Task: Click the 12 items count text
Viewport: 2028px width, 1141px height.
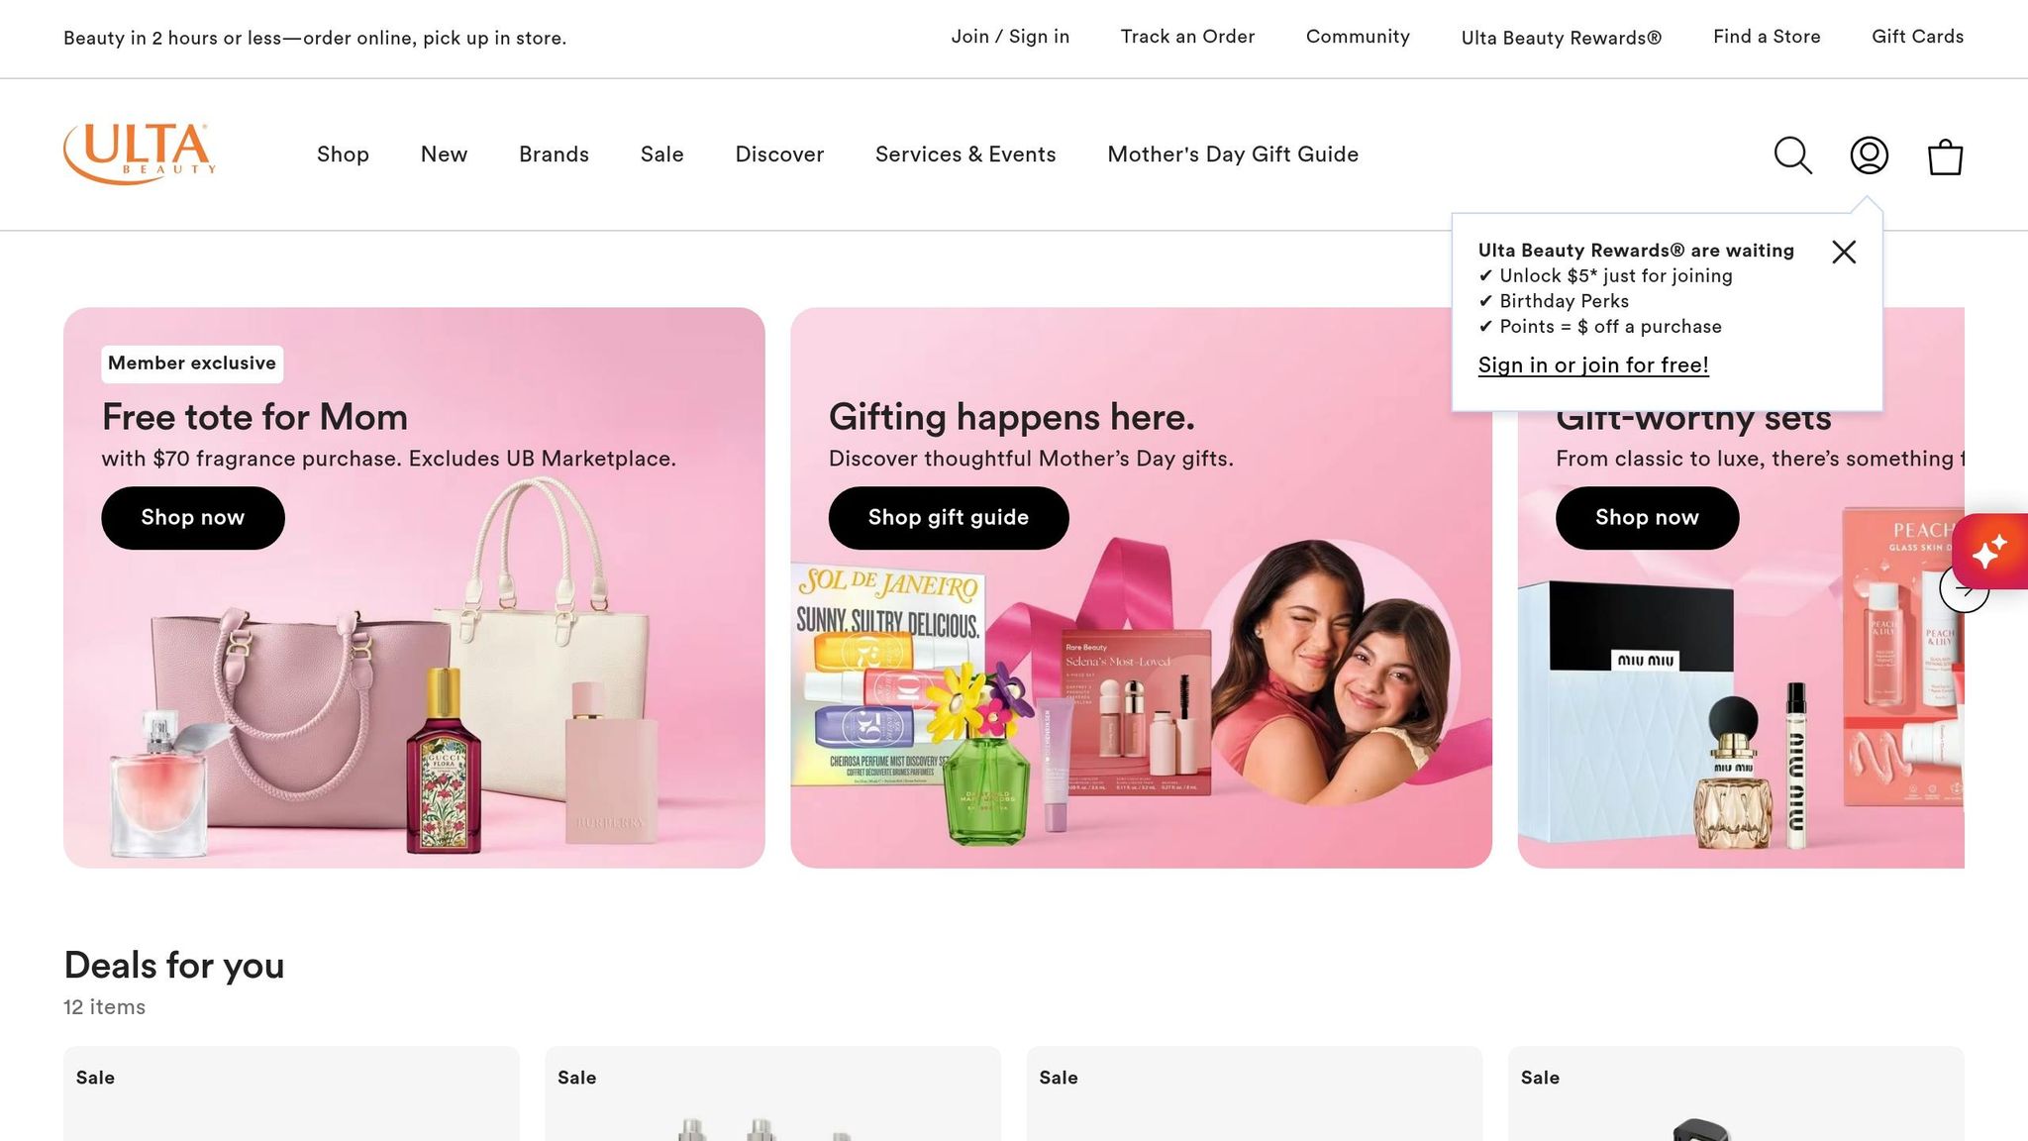Action: point(104,1007)
